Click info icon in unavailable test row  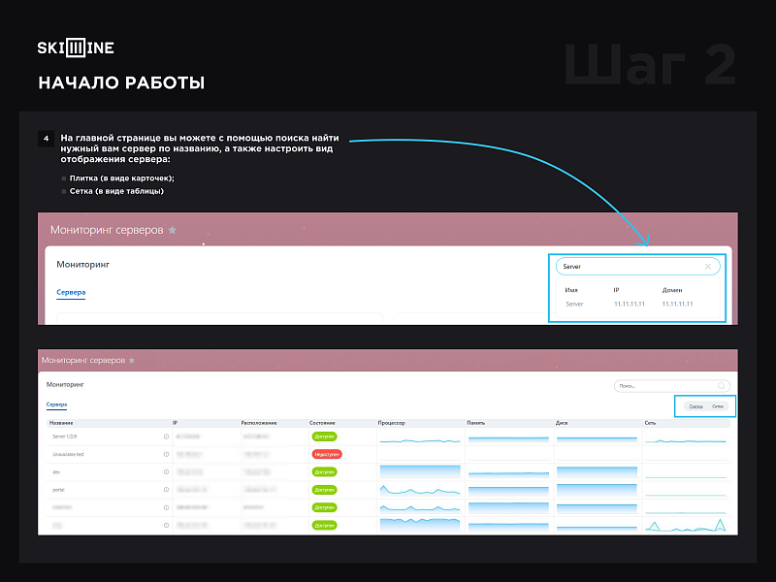click(x=167, y=454)
